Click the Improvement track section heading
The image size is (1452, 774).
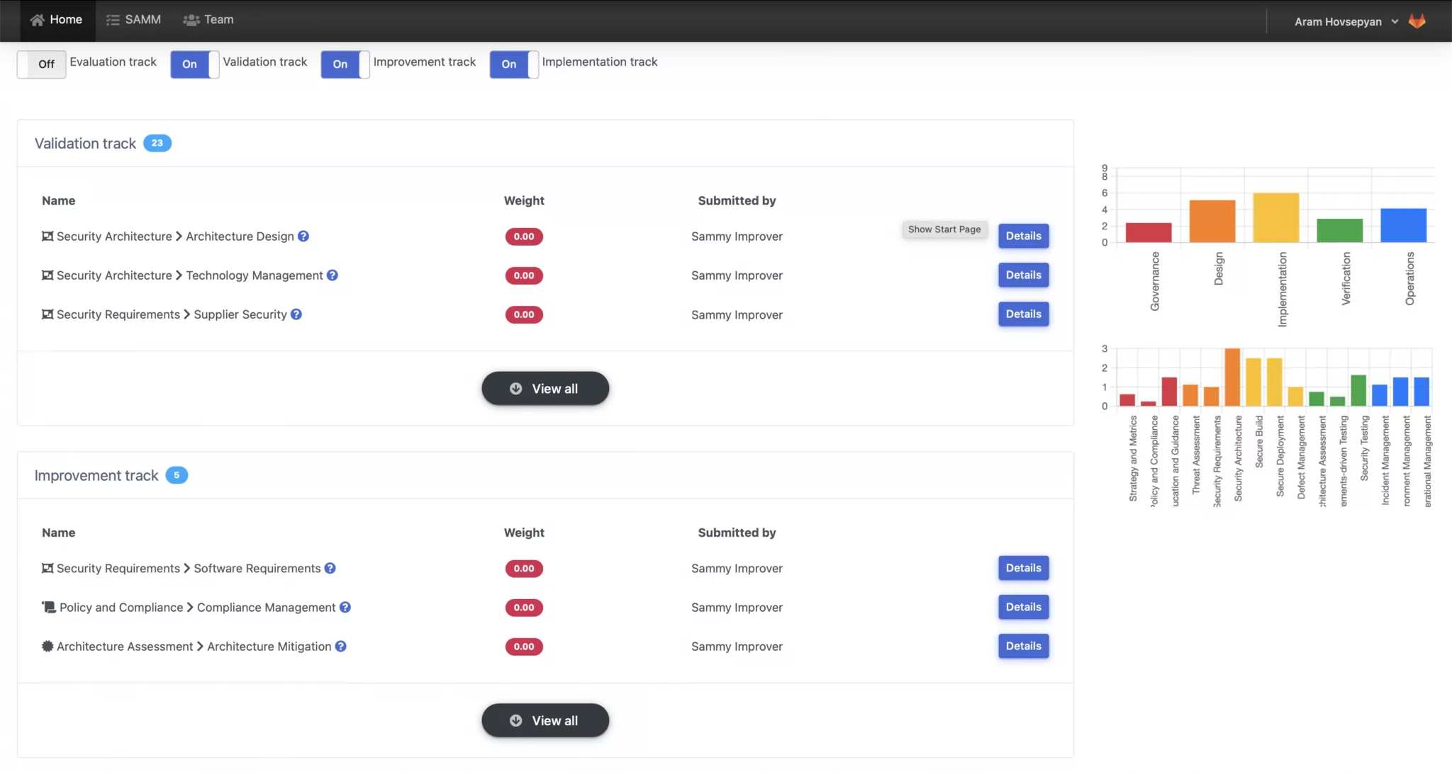[x=96, y=476]
